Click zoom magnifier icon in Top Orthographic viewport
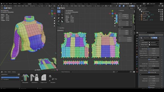The height and width of the screenshot is (92, 164). 115,18
